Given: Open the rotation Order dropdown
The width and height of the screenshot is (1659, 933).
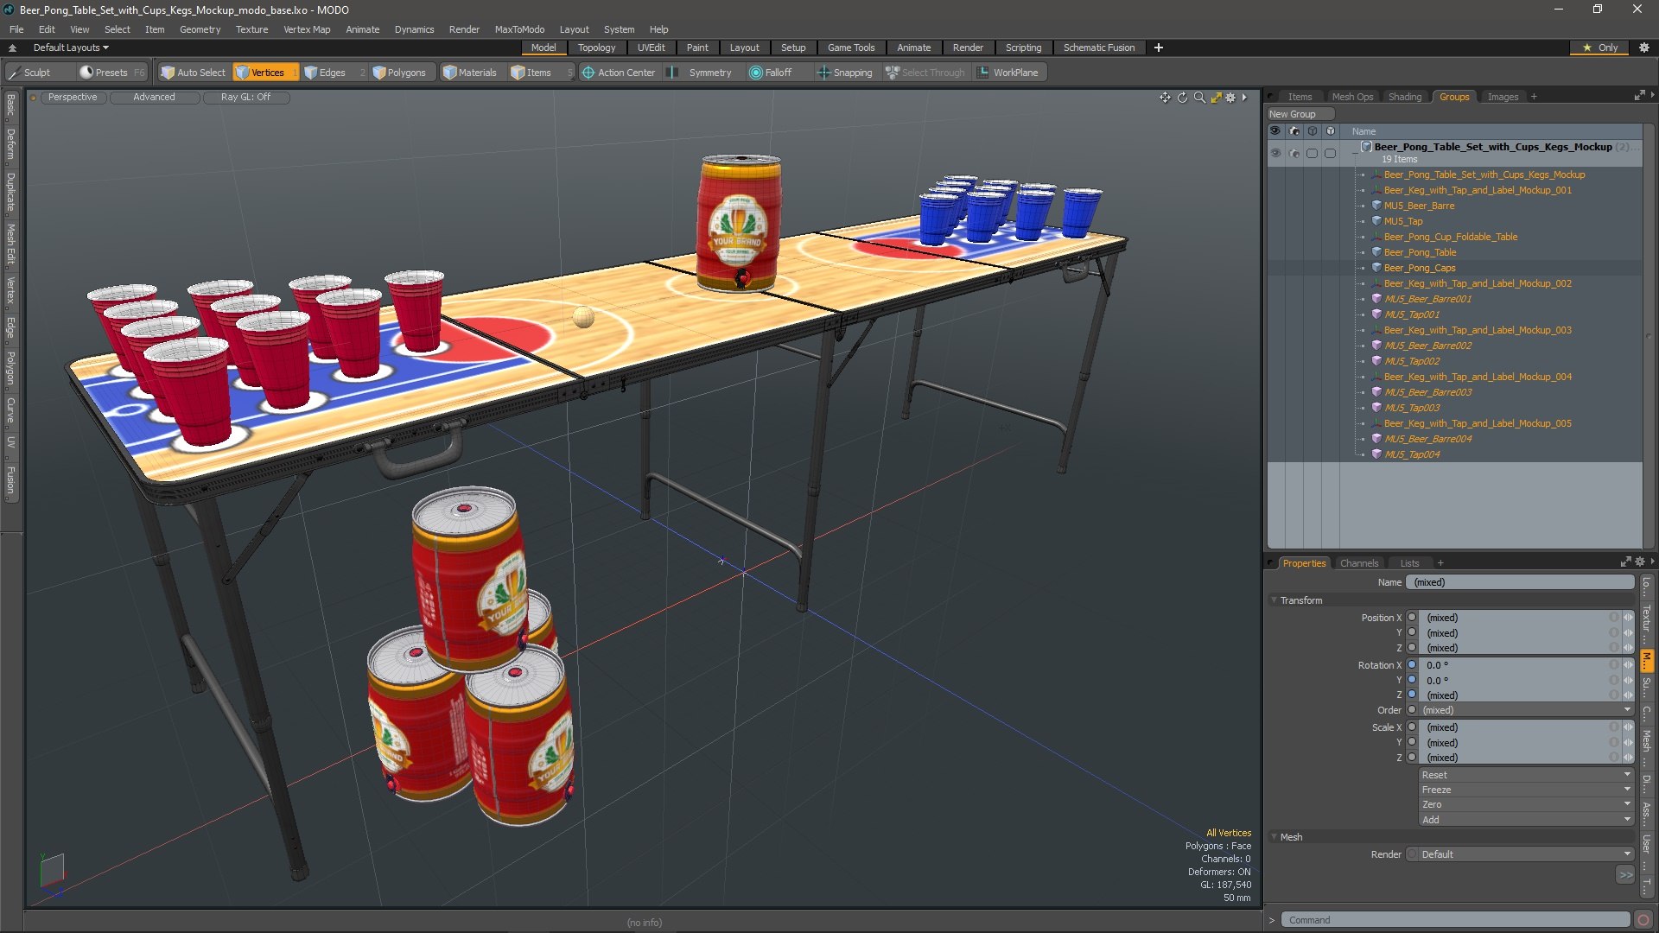Looking at the screenshot, I should [1526, 710].
